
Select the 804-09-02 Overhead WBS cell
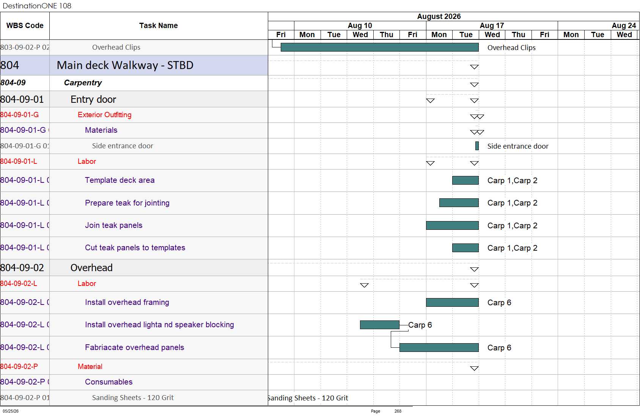tap(25, 268)
